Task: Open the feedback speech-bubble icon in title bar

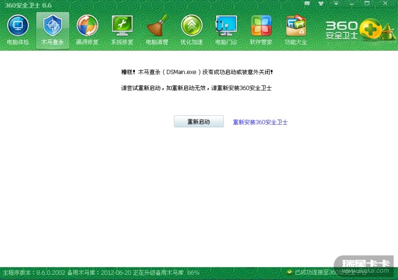Action: point(307,3)
